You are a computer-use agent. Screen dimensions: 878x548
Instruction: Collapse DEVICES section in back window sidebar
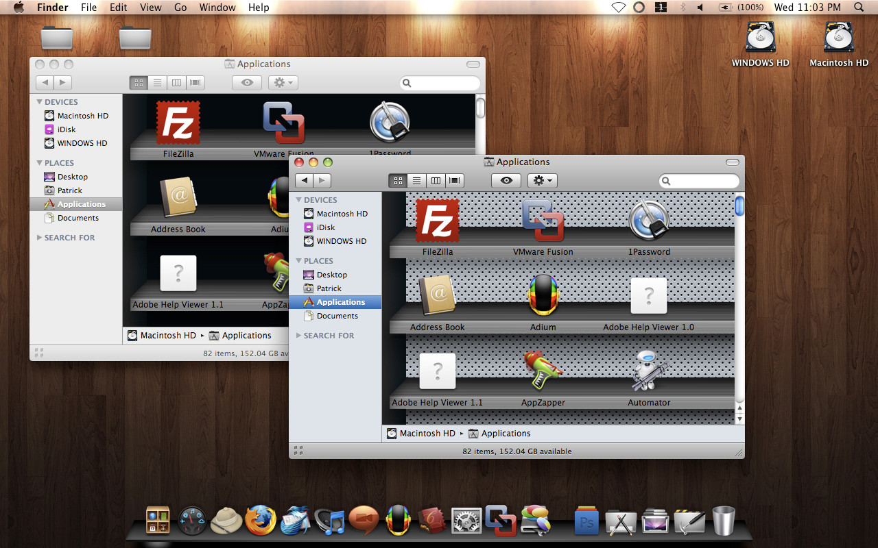[x=40, y=102]
